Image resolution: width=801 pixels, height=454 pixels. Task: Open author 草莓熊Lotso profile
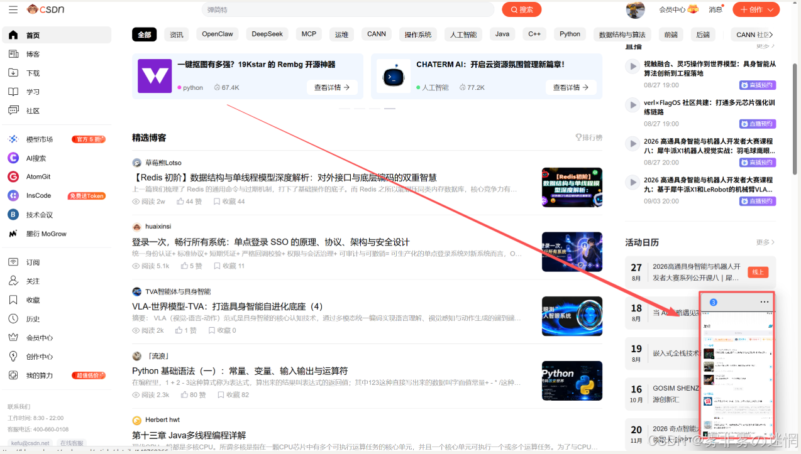point(163,163)
